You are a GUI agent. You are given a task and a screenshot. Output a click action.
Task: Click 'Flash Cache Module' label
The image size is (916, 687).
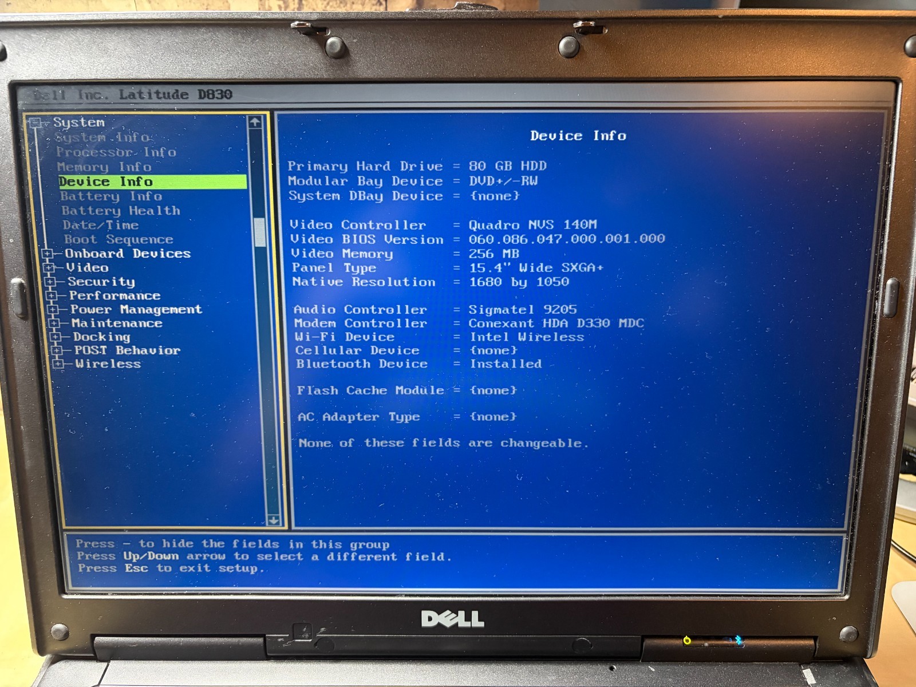tap(370, 390)
